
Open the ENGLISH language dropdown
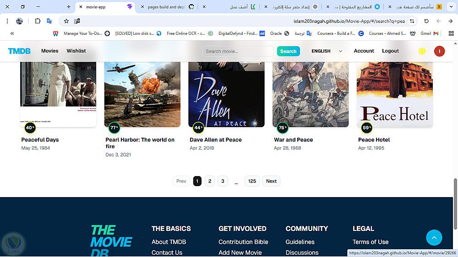pos(327,51)
